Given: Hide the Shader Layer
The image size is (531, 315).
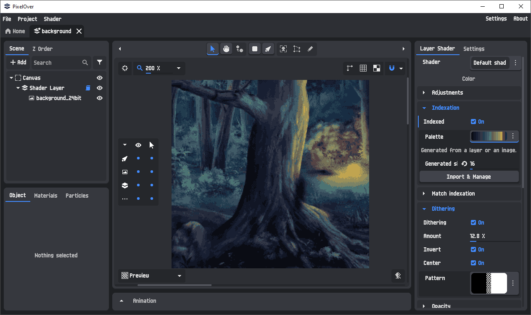Looking at the screenshot, I should pyautogui.click(x=100, y=88).
